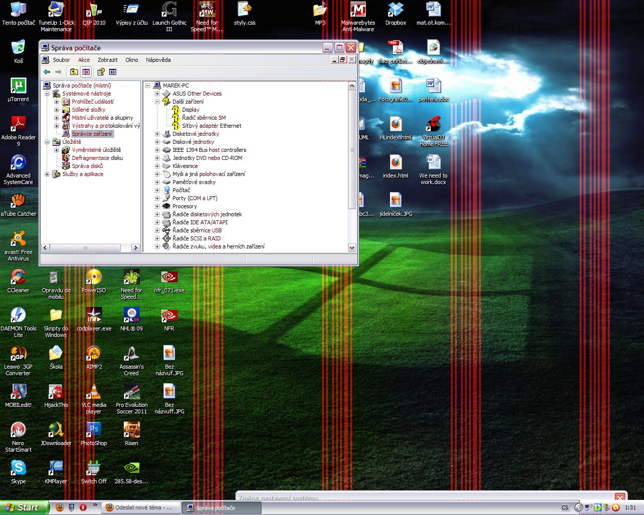
Task: Select the Skype desktop icon
Action: [18, 472]
